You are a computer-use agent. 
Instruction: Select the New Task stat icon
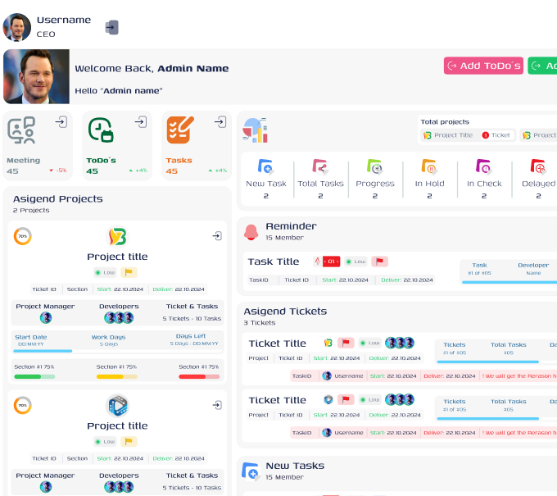pyautogui.click(x=265, y=166)
